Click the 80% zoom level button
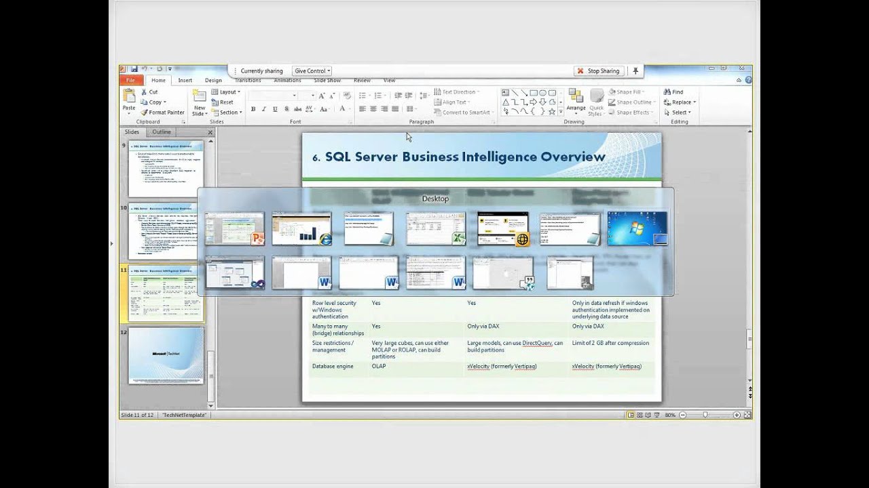This screenshot has width=869, height=488. 670,415
